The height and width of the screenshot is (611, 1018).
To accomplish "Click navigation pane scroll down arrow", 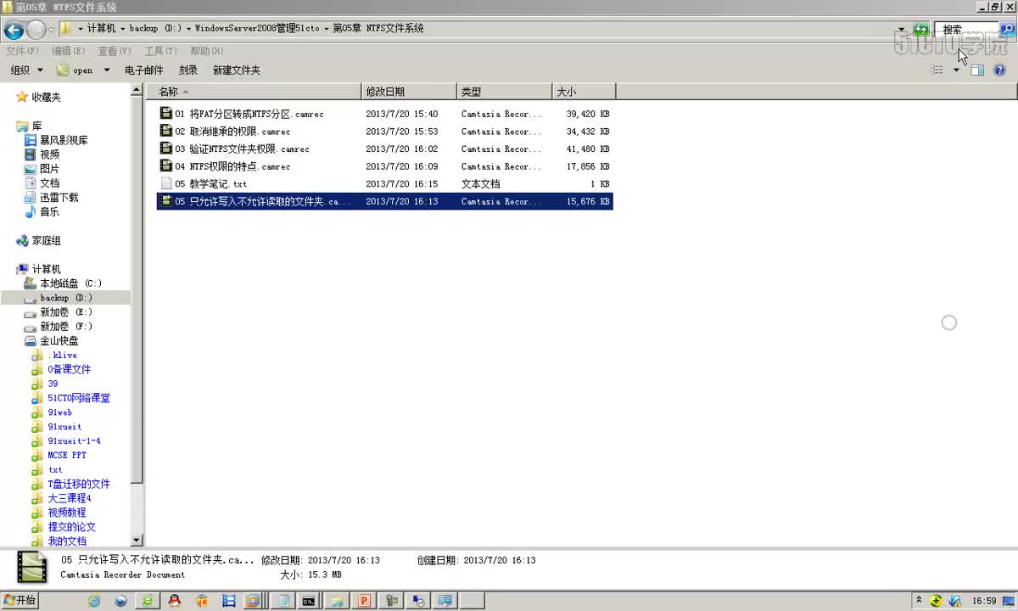I will (x=137, y=541).
